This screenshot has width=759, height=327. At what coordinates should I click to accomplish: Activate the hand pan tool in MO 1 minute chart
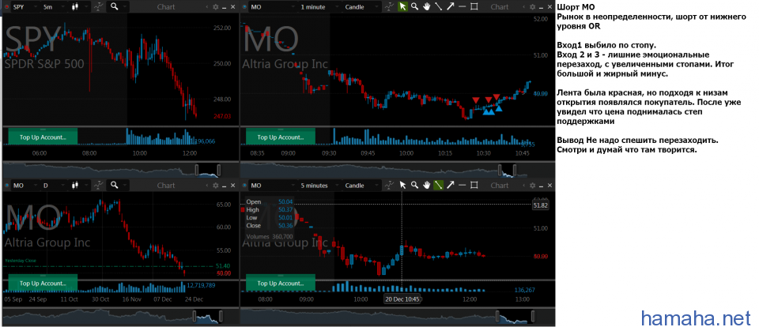tap(426, 7)
